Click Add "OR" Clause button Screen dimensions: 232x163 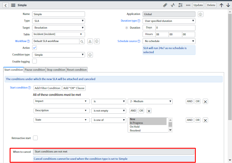(74, 88)
